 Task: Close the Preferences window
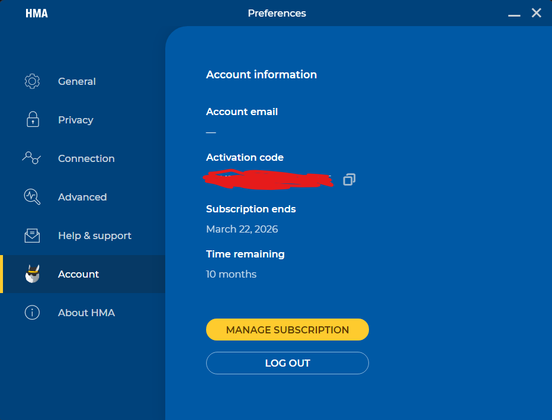click(x=536, y=13)
